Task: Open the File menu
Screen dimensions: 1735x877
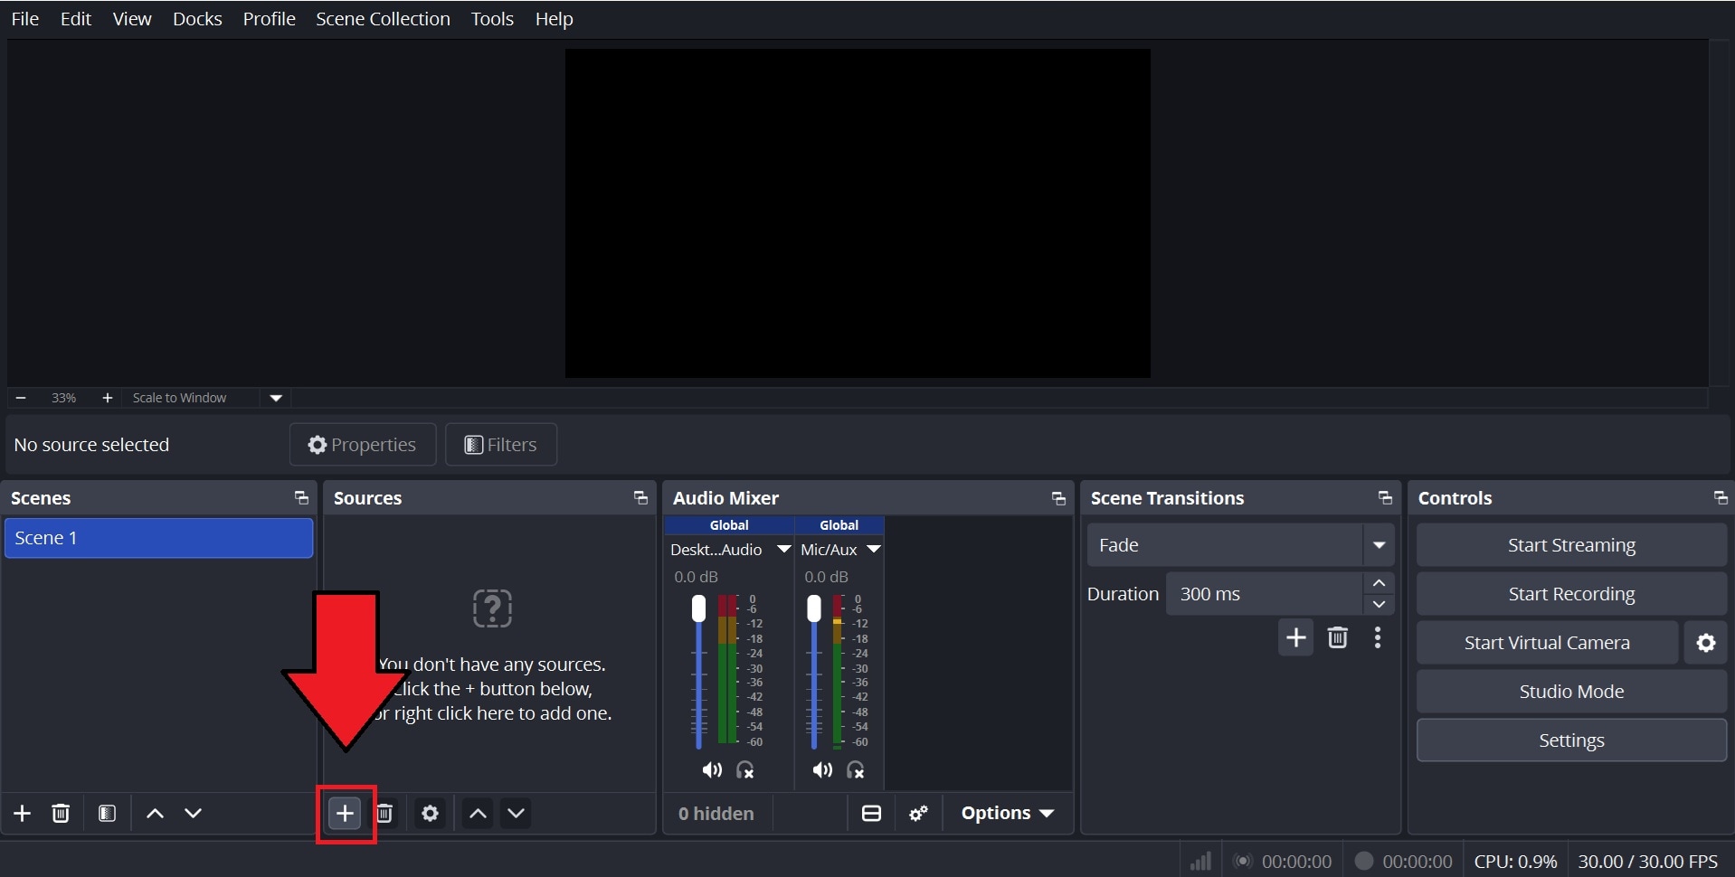Action: pos(24,19)
